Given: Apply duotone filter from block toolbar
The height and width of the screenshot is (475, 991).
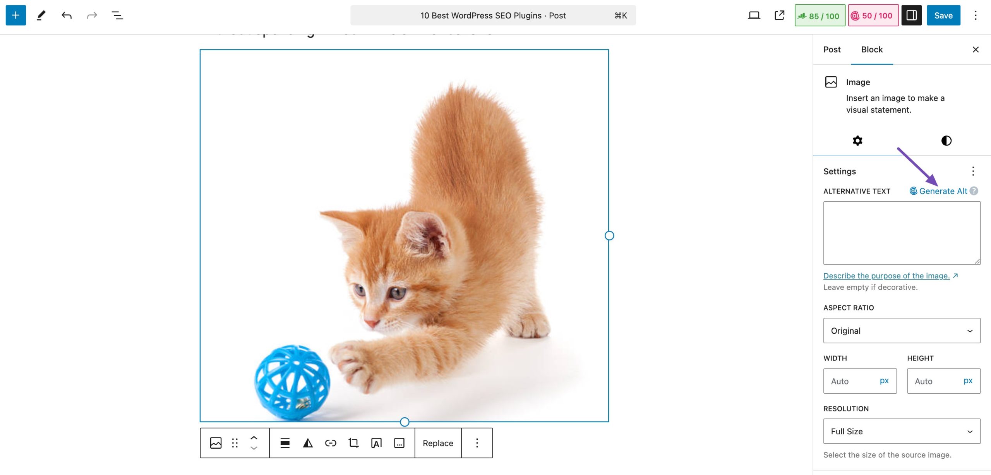Looking at the screenshot, I should [x=307, y=443].
